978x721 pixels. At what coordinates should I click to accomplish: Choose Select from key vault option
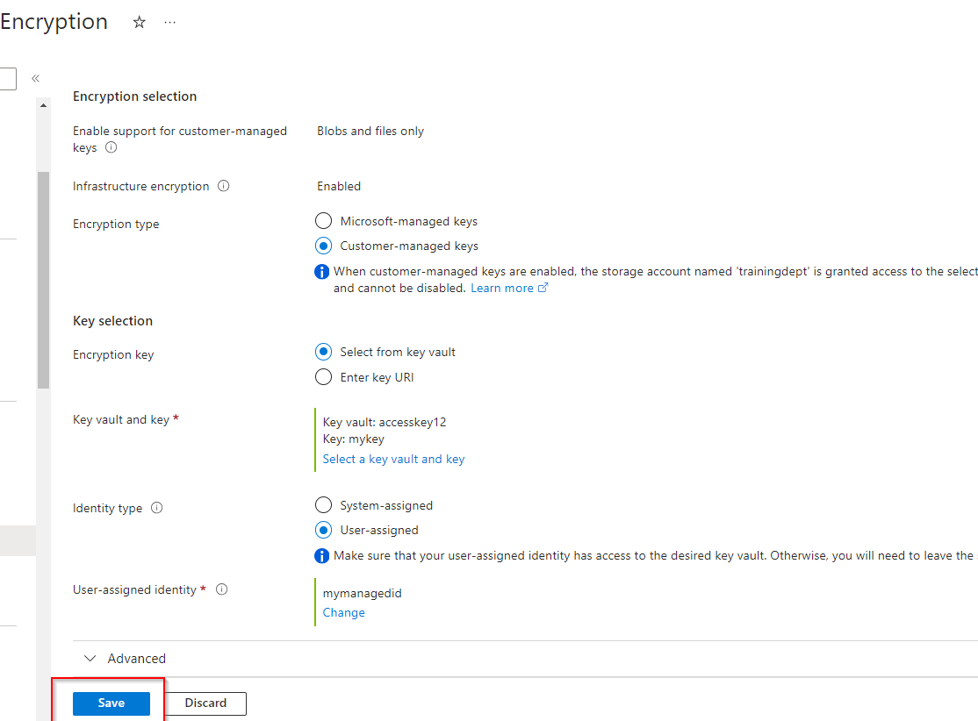tap(323, 352)
